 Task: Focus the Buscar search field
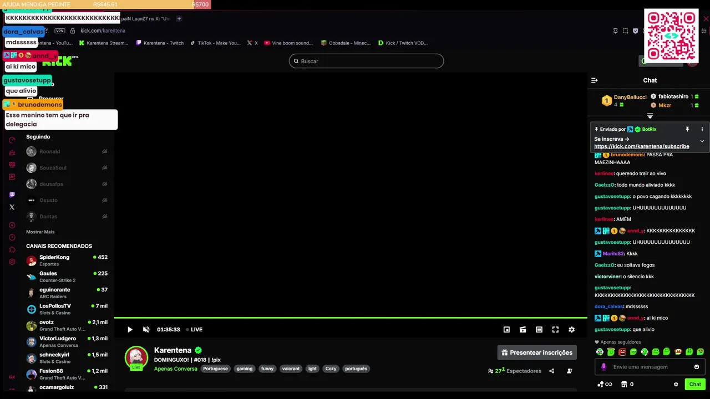pos(366,61)
